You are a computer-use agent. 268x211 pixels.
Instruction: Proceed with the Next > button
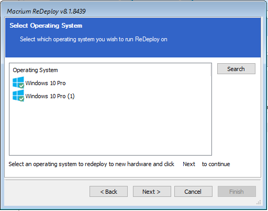pyautogui.click(x=152, y=192)
